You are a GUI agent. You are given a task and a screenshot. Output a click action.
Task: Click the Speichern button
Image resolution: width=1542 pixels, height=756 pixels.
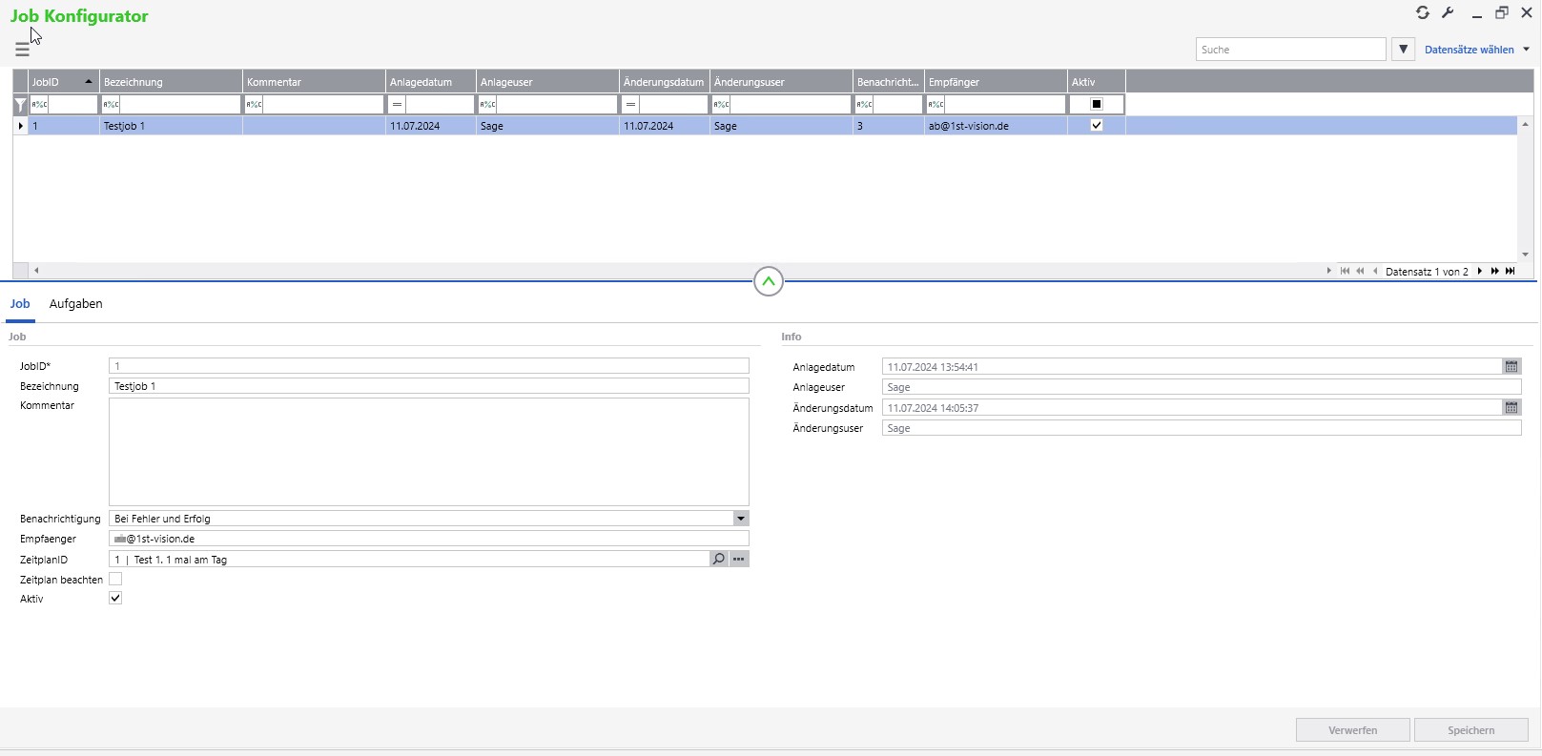point(1471,730)
